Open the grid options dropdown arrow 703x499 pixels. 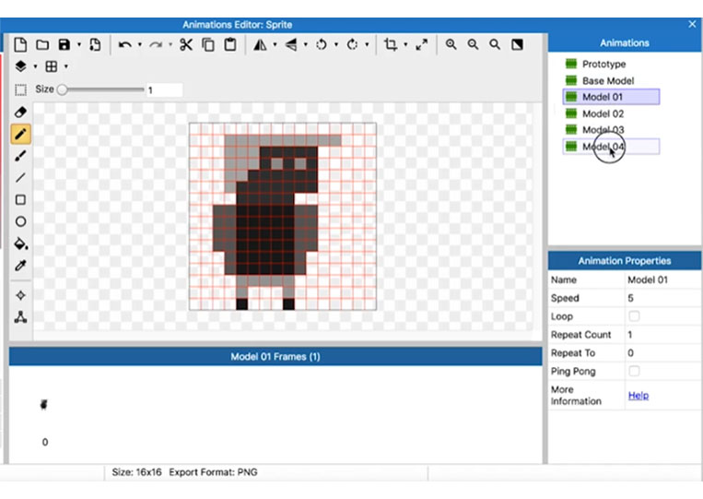[66, 66]
